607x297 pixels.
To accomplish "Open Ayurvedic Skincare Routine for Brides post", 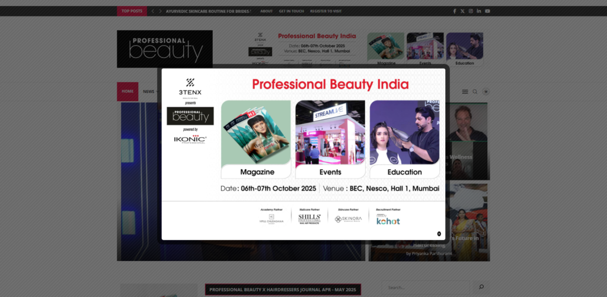I will click(209, 11).
